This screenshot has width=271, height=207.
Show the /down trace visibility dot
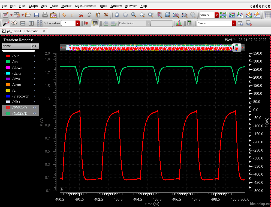(35, 67)
